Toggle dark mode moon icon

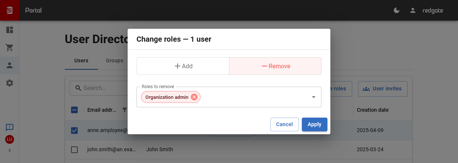[x=397, y=10]
